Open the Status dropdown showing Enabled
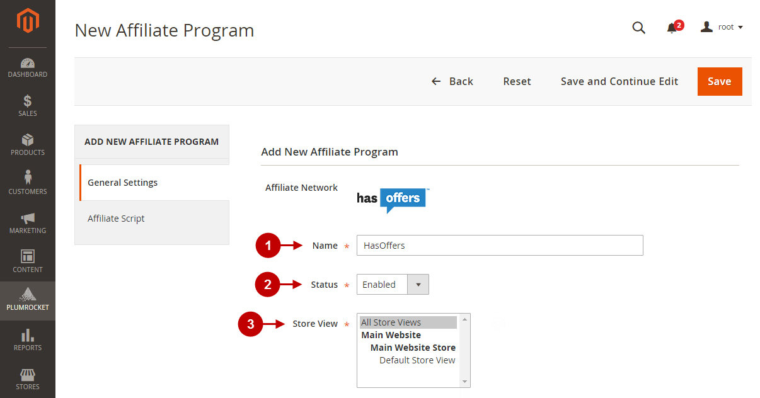This screenshot has height=398, width=760. (393, 285)
